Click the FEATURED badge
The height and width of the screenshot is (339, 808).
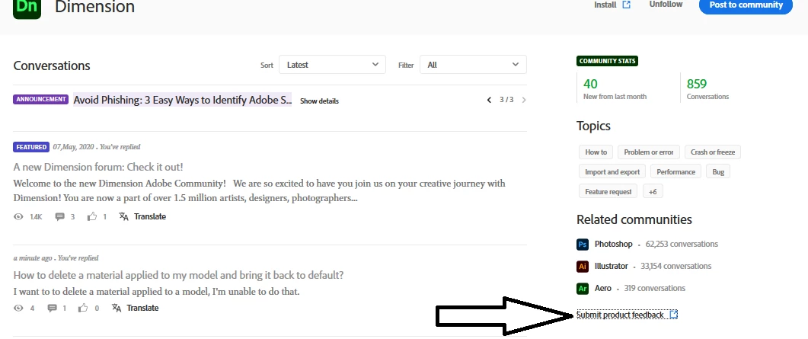click(31, 147)
